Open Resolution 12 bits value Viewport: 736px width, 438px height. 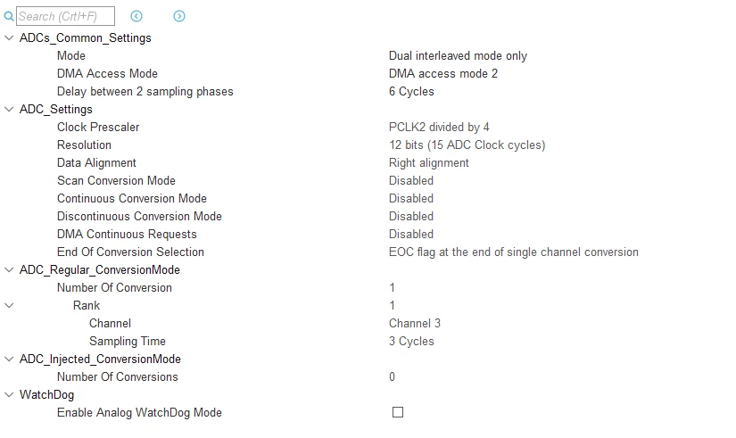click(x=467, y=145)
